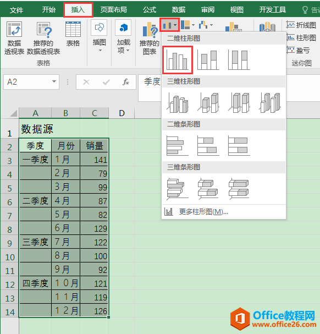Screen dimensions: 320x334
Task: Expand the Name Box dropdown arrow
Action: click(54, 81)
